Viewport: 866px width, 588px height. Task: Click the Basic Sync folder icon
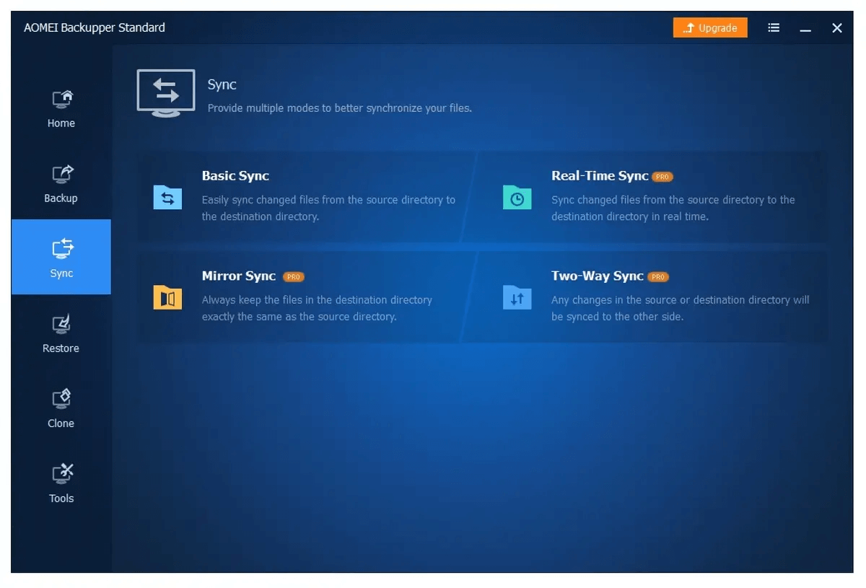[x=167, y=198]
